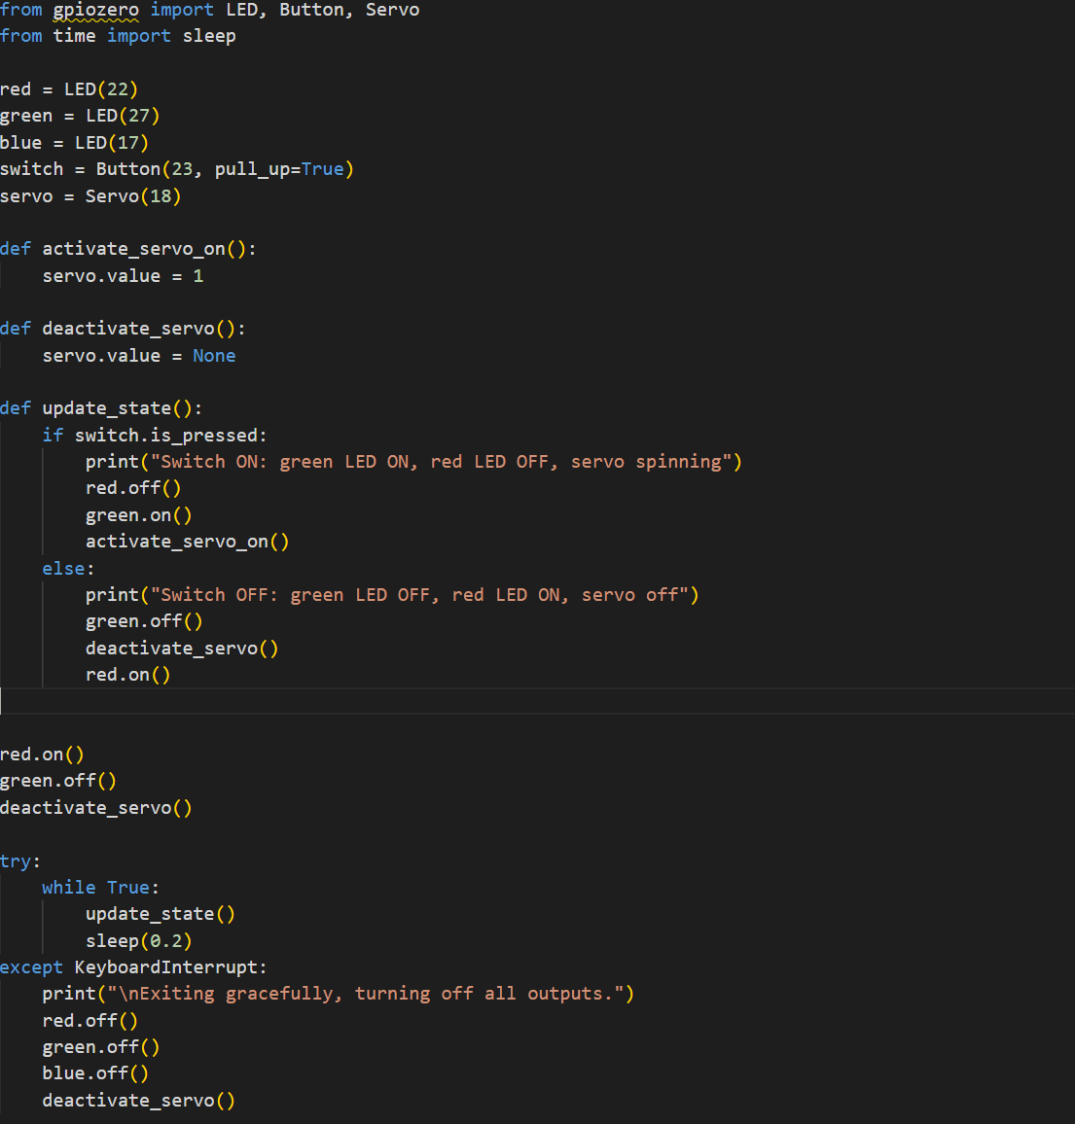The height and width of the screenshot is (1124, 1075).
Task: Click the pull_up=True argument in Button
Action: click(x=279, y=169)
